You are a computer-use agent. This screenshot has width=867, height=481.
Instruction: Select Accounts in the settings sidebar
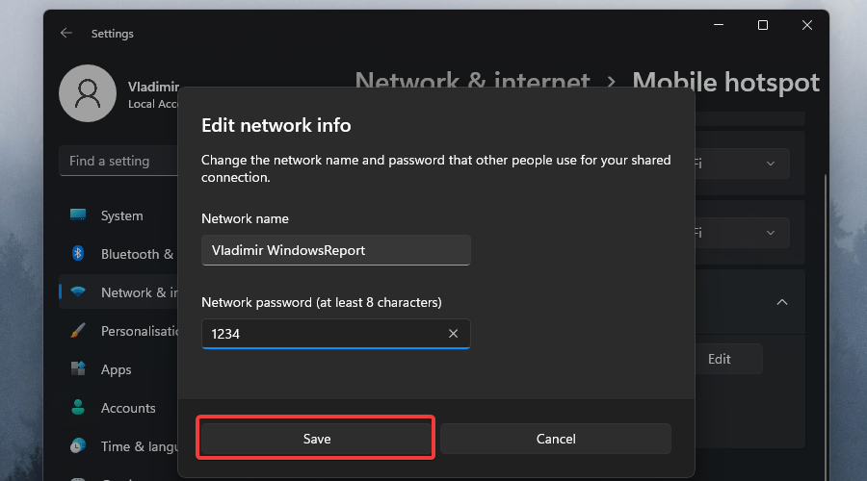(128, 408)
